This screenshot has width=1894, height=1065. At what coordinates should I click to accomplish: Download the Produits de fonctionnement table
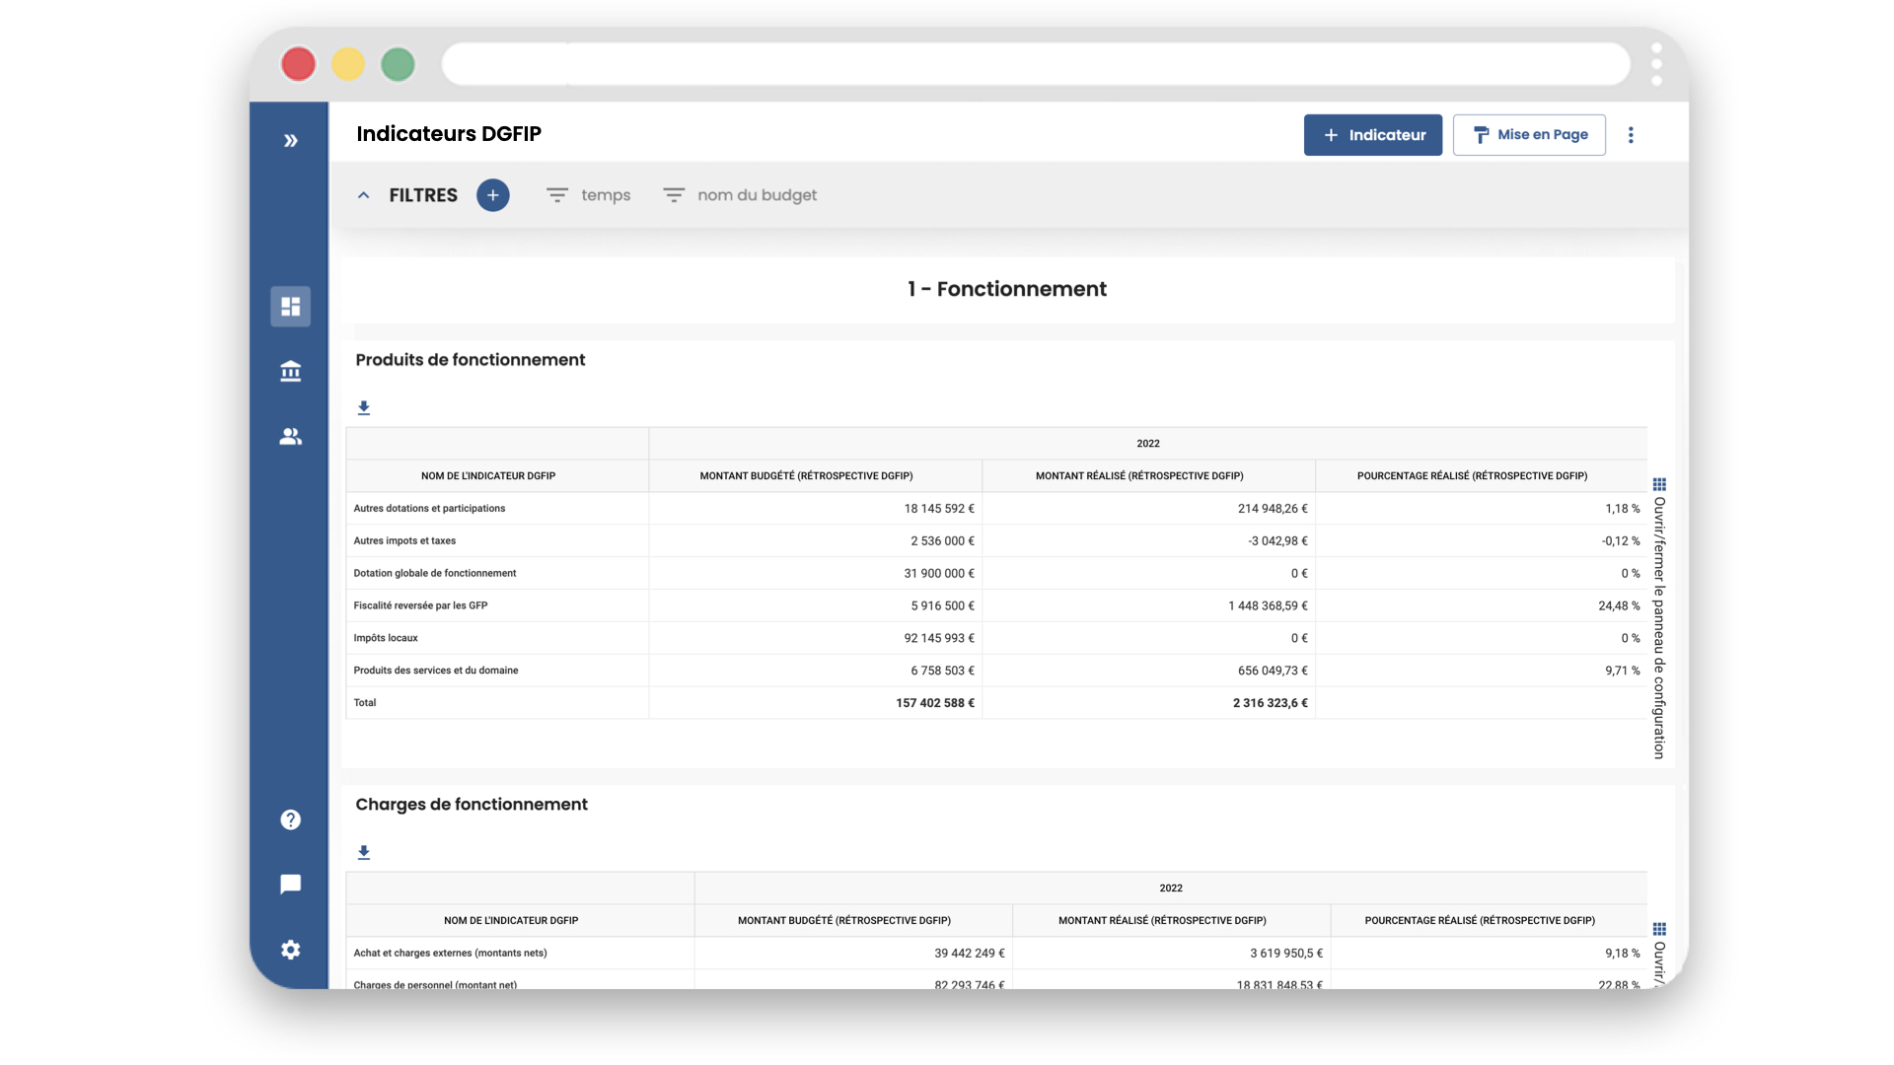(x=364, y=406)
